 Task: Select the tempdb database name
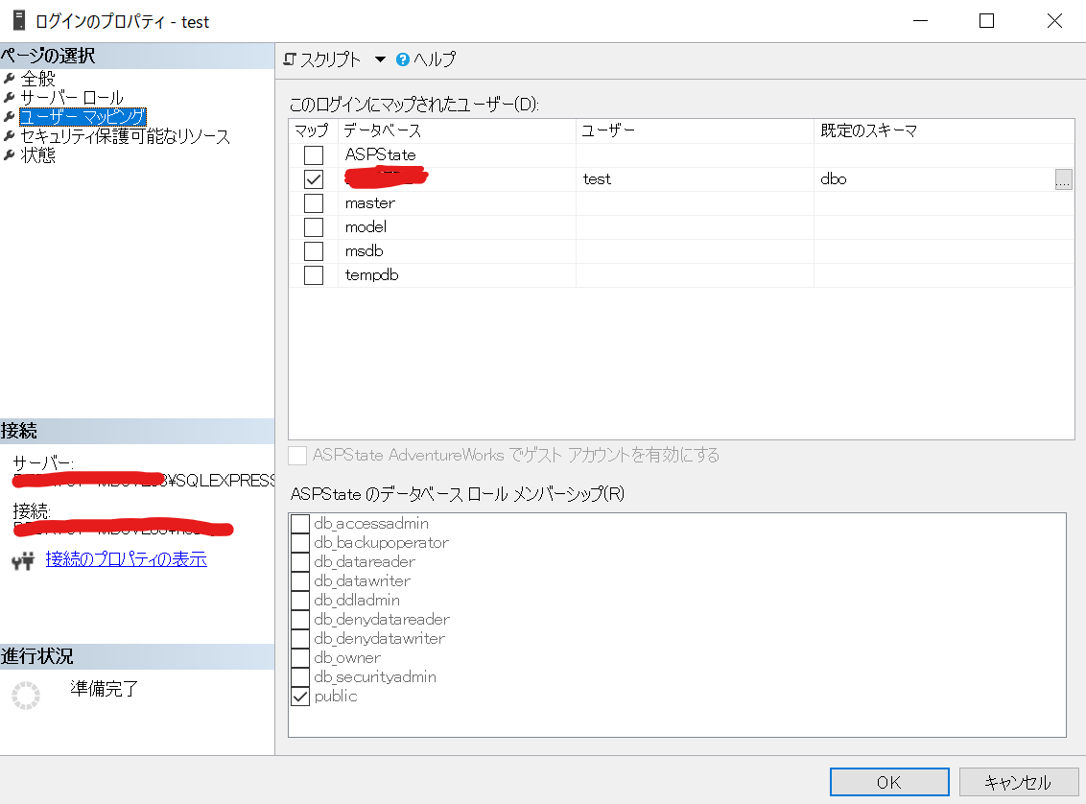(371, 275)
